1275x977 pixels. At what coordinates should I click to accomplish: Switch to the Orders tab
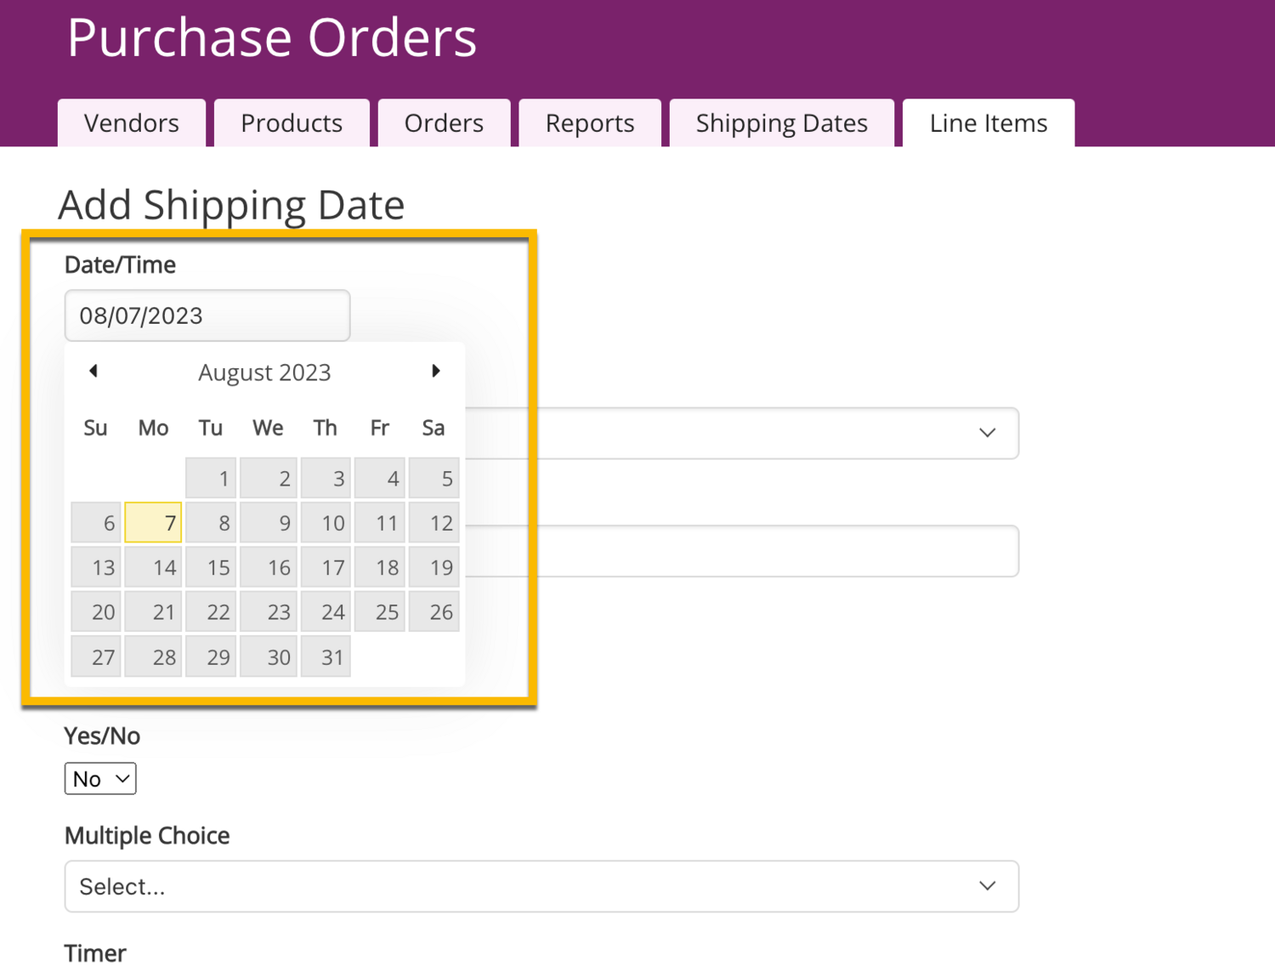444,123
